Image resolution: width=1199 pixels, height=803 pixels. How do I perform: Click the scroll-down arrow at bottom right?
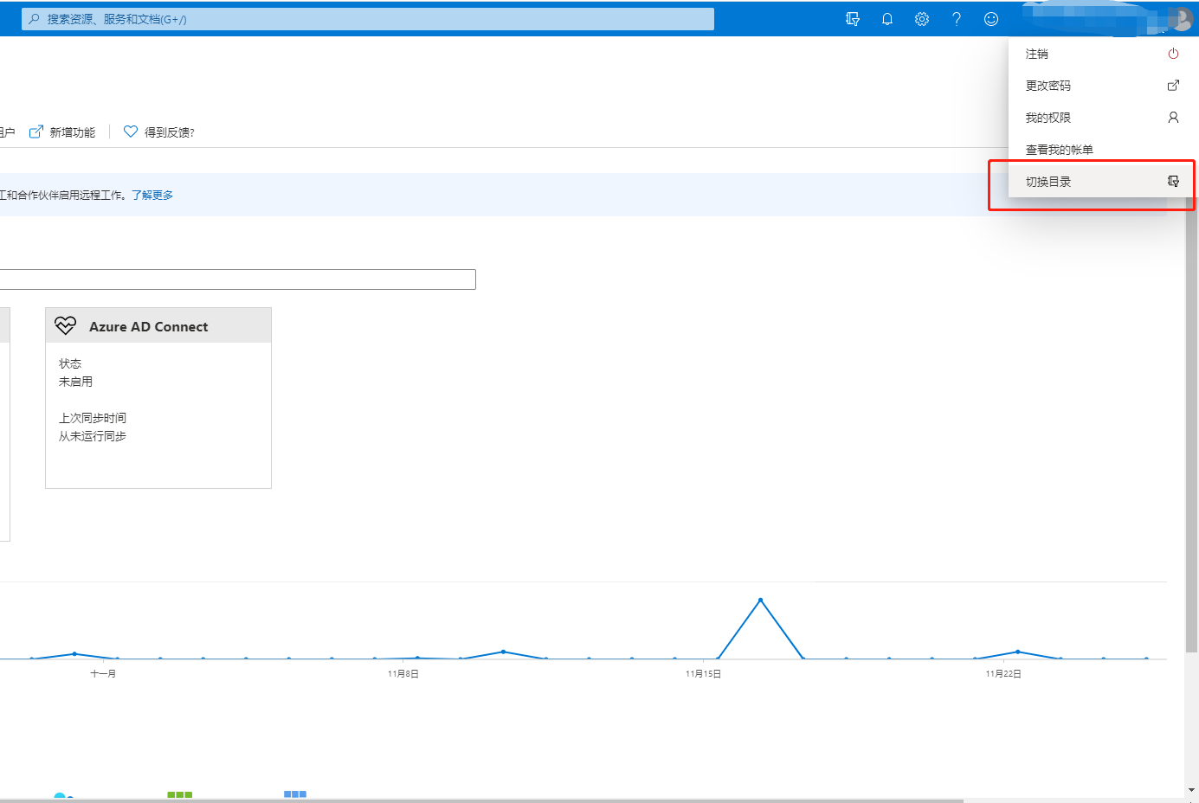point(1191,790)
